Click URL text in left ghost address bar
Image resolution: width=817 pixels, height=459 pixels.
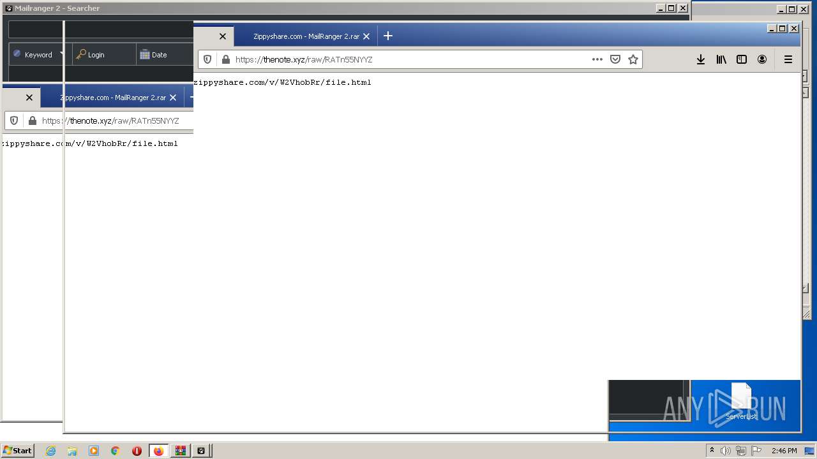point(110,120)
